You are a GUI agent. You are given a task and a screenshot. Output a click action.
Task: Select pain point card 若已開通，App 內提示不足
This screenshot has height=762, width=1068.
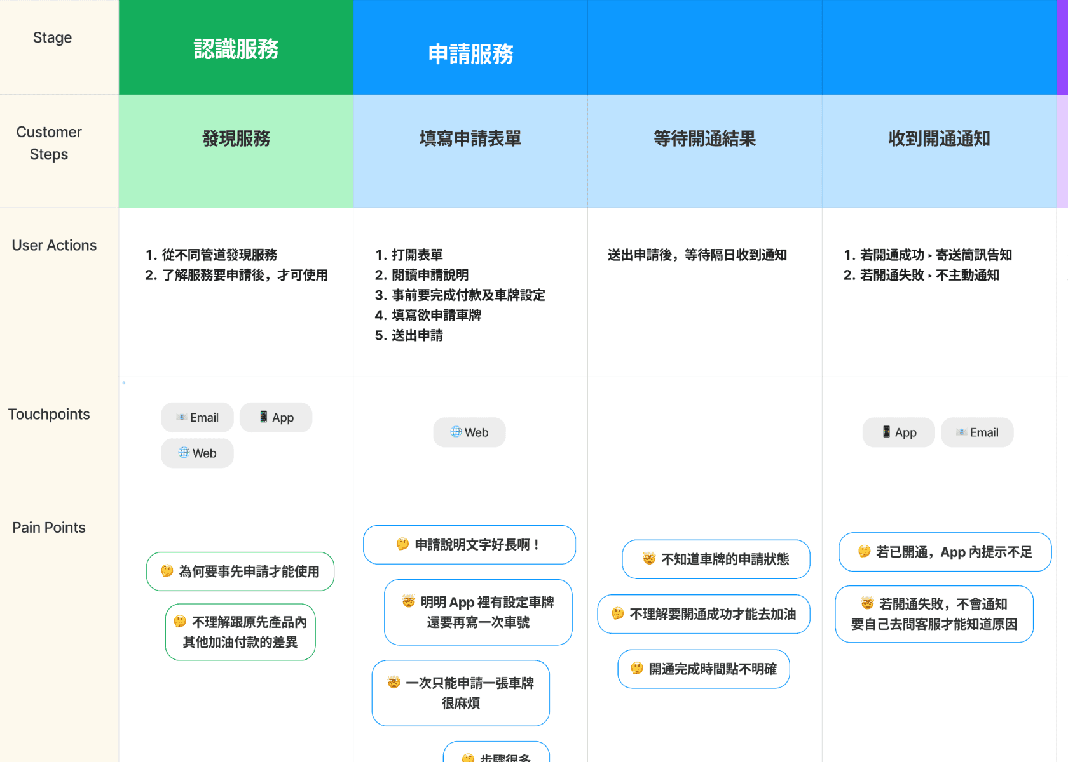tap(945, 552)
